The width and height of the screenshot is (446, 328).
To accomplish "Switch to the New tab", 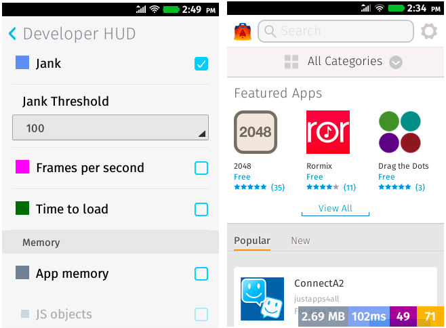I will (300, 241).
